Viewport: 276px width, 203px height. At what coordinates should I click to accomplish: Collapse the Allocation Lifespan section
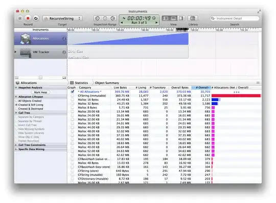click(x=16, y=97)
